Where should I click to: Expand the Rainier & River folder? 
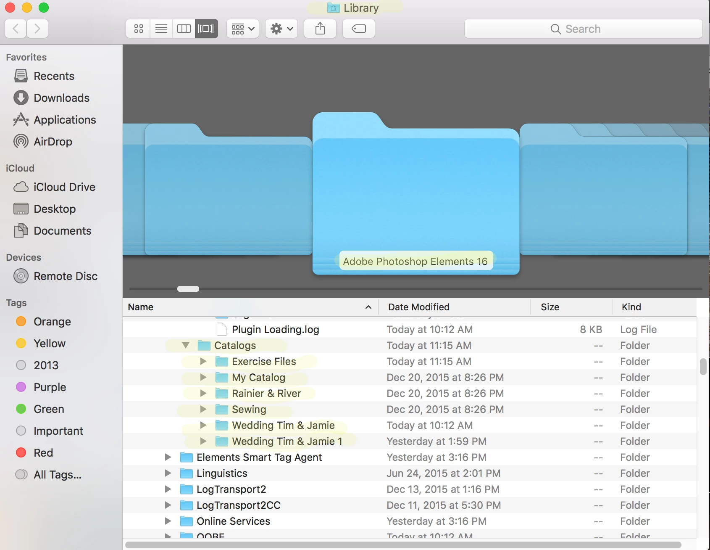[203, 393]
